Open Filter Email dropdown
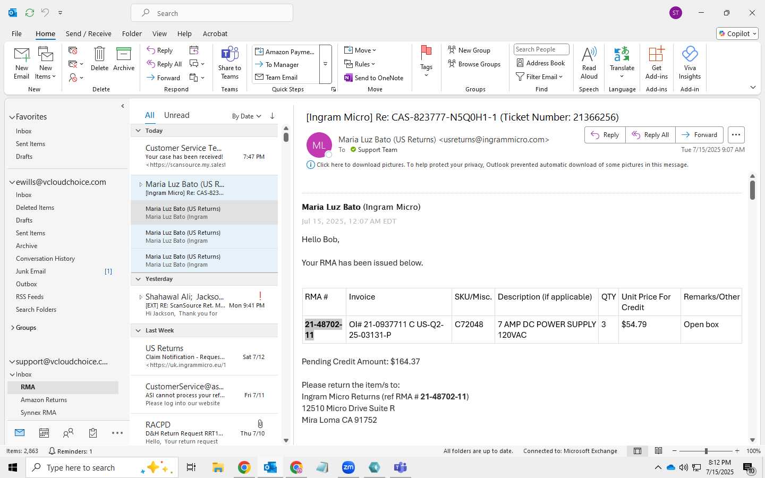Viewport: 765px width, 478px height. click(539, 76)
